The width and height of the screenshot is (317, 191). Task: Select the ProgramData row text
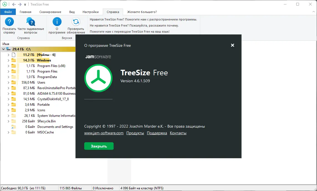(x=47, y=77)
